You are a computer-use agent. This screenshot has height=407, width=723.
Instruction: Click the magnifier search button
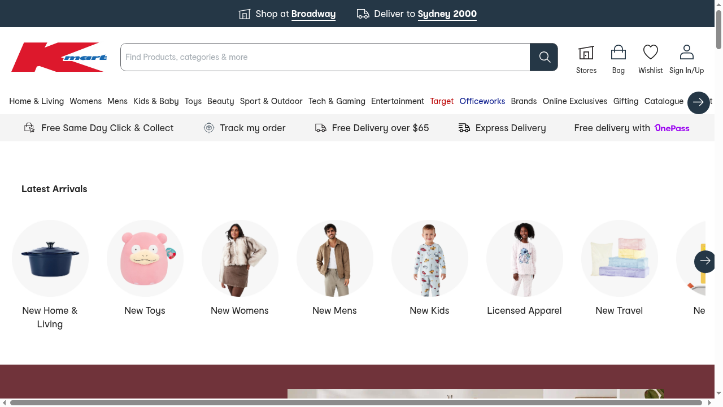[544, 57]
